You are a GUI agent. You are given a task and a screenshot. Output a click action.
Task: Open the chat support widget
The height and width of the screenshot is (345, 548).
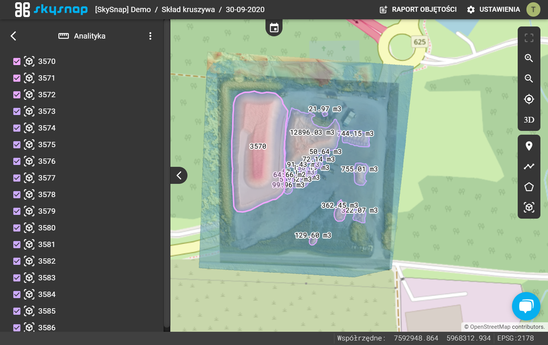(526, 306)
